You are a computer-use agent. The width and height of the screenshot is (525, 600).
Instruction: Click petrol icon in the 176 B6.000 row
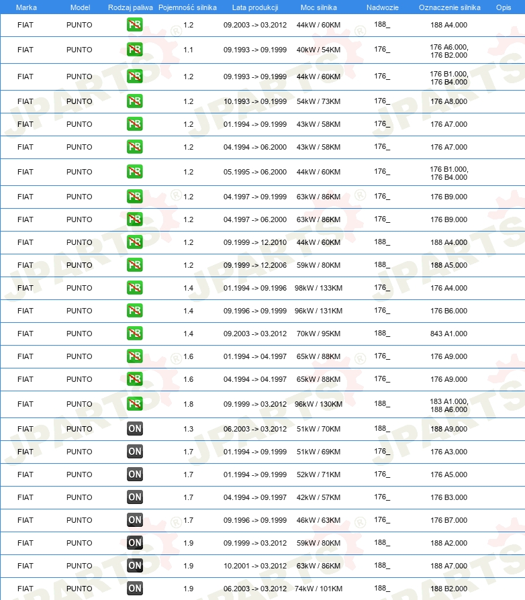tap(135, 310)
